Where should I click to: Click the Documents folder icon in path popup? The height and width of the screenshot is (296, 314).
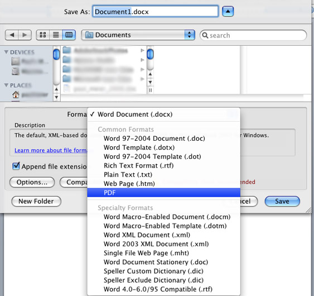(89, 35)
